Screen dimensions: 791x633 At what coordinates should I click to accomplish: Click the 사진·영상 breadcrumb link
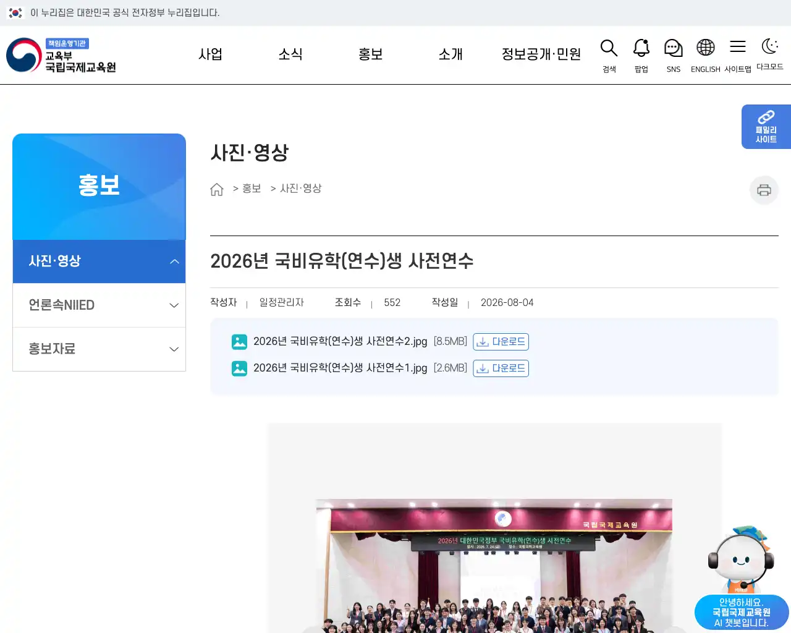point(301,189)
